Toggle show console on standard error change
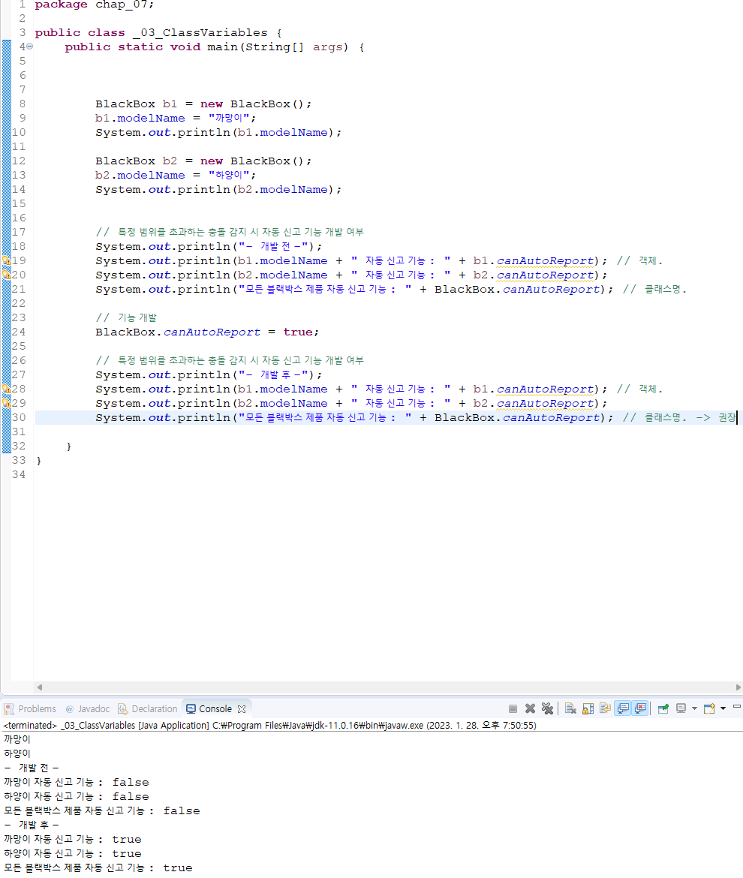Image resolution: width=743 pixels, height=878 pixels. 640,709
